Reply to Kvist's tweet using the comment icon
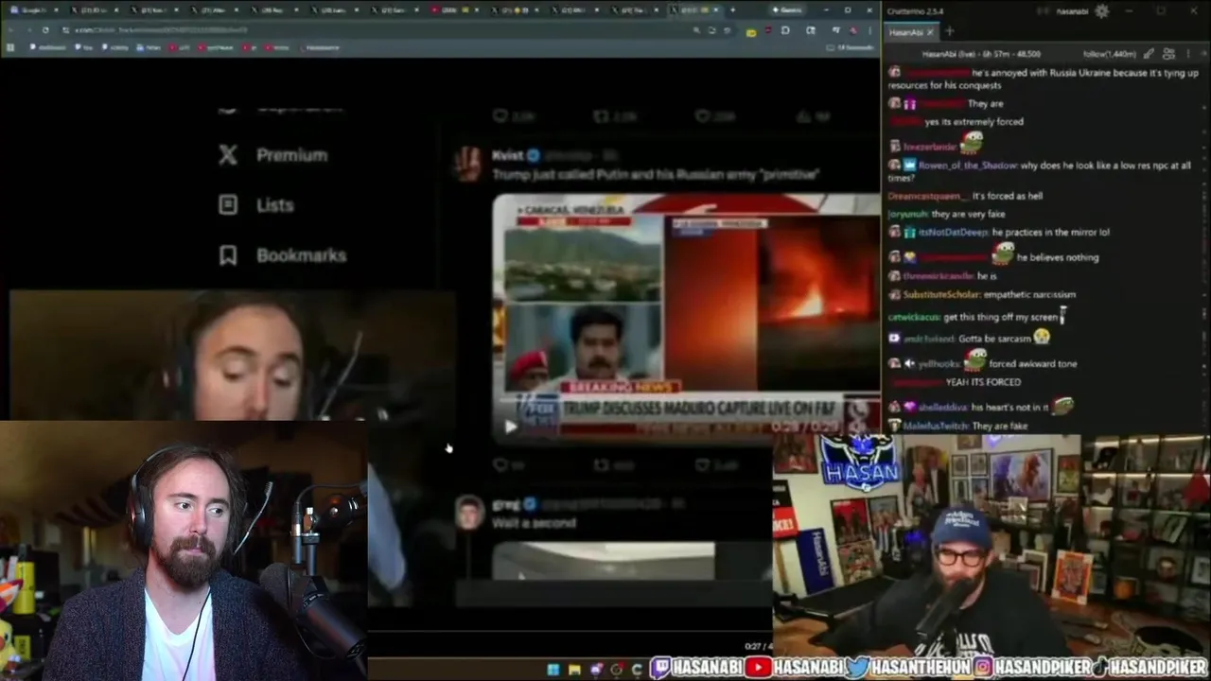The height and width of the screenshot is (681, 1211). pos(500,464)
